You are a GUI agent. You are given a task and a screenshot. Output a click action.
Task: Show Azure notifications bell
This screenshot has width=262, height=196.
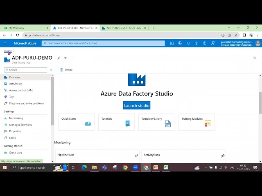[188, 43]
